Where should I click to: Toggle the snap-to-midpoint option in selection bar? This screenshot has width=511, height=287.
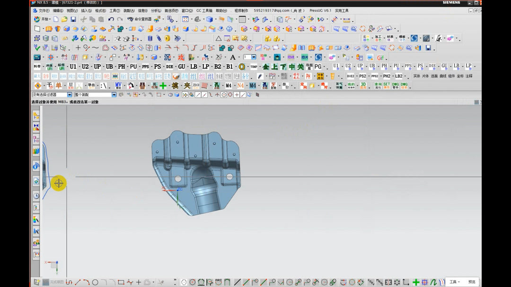pyautogui.click(x=204, y=95)
